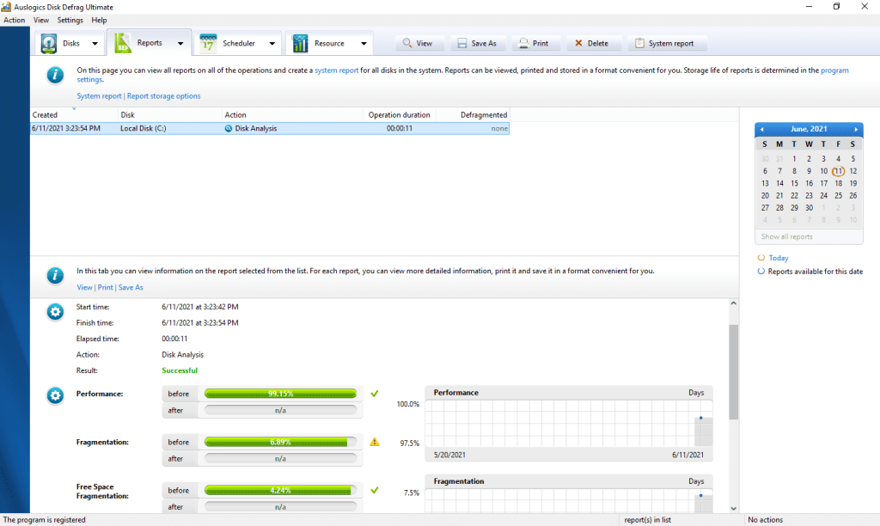This screenshot has width=880, height=526.
Task: Go to next month in calendar
Action: click(x=856, y=129)
